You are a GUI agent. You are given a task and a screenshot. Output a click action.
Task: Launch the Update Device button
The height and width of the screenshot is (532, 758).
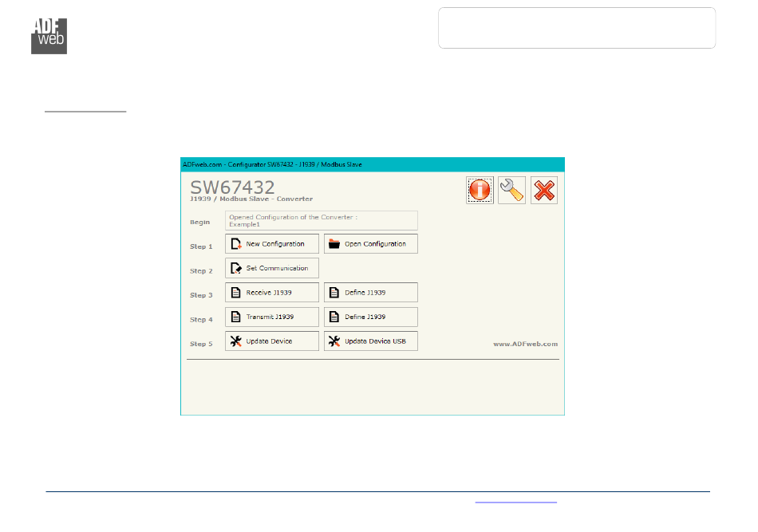(272, 341)
